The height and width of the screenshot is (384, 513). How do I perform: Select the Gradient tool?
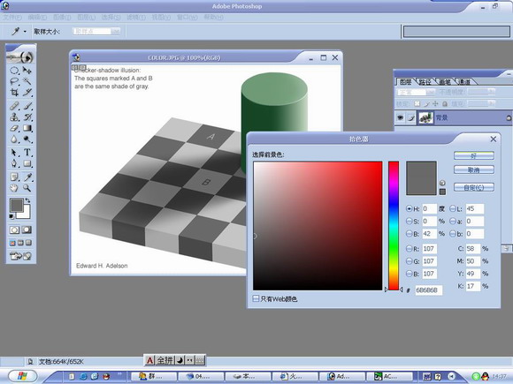click(27, 128)
